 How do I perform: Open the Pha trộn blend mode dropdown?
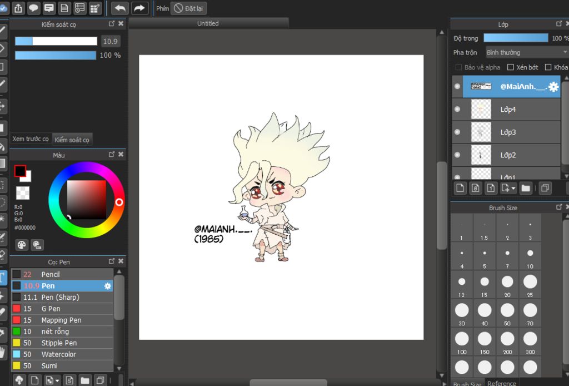[527, 53]
